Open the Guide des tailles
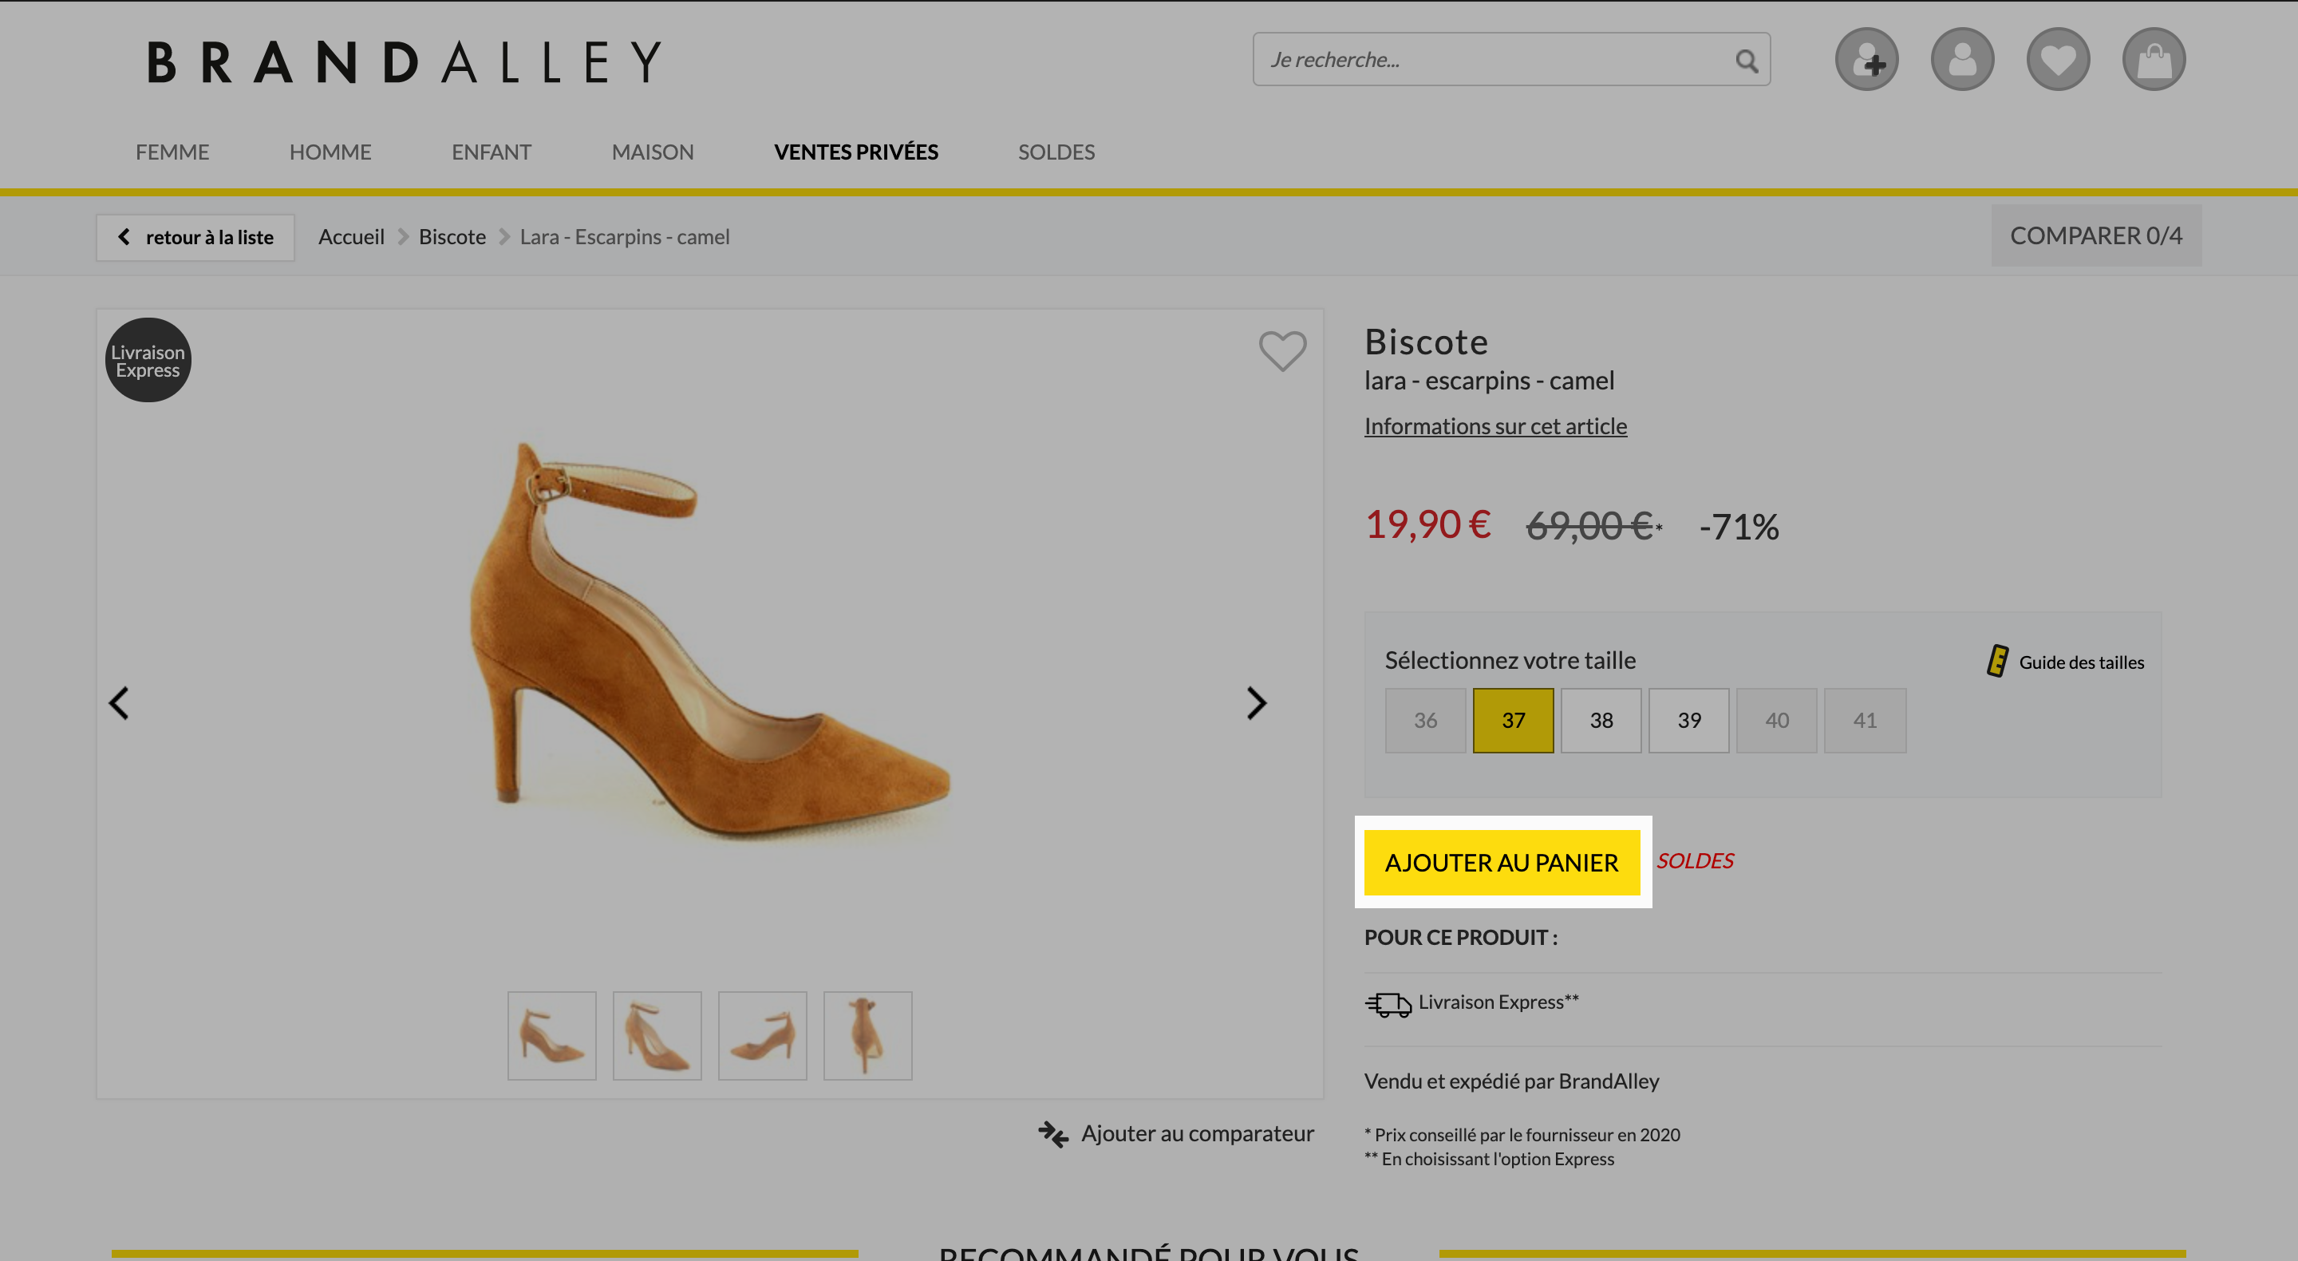Image resolution: width=2298 pixels, height=1261 pixels. [x=2065, y=662]
